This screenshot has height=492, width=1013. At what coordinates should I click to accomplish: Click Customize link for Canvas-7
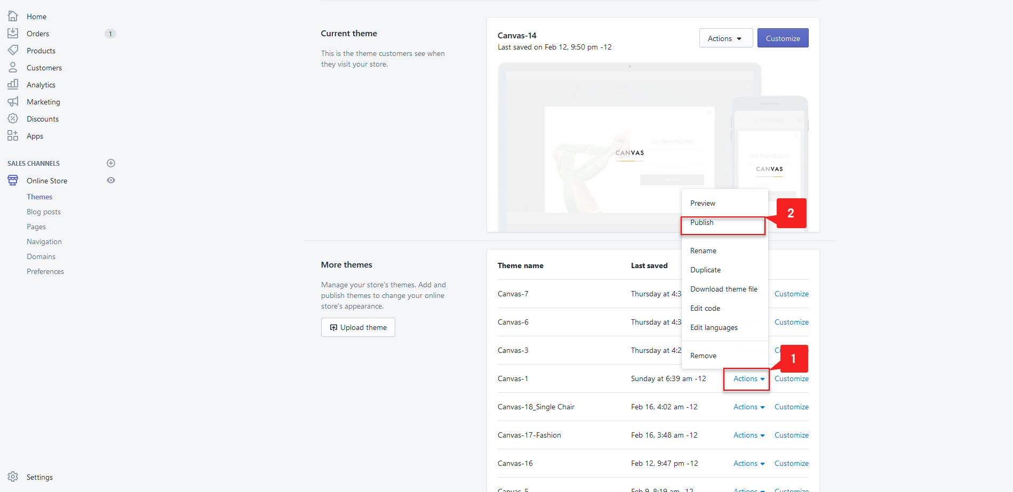(792, 294)
